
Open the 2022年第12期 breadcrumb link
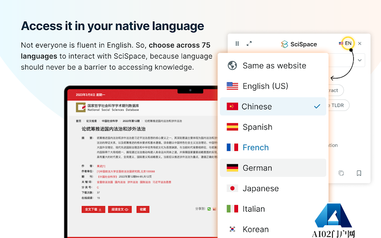pyautogui.click(x=131, y=121)
